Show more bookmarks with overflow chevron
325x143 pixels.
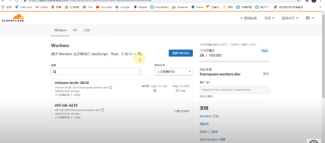pos(320,7)
